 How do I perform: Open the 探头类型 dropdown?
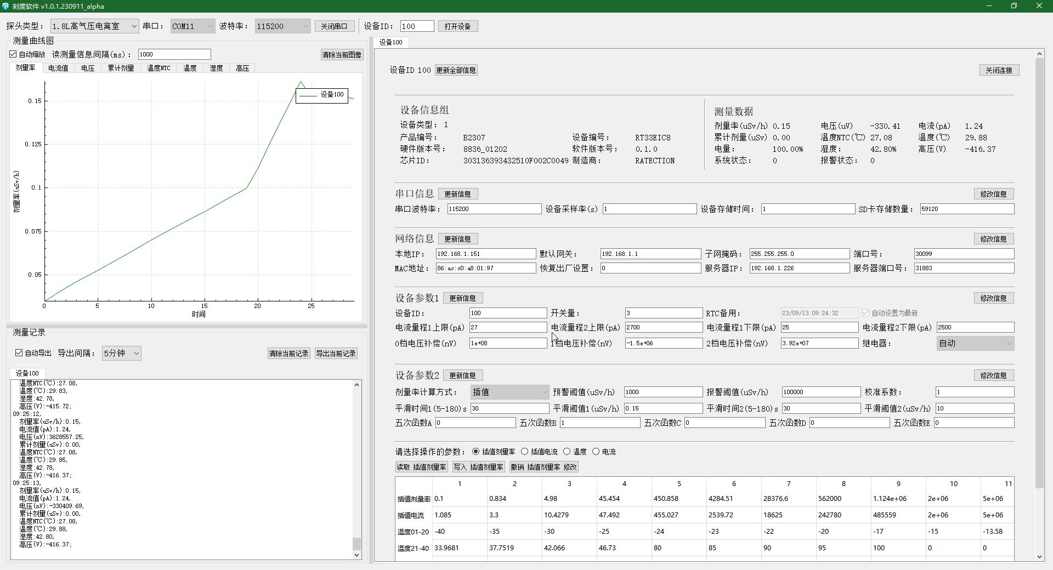point(94,26)
